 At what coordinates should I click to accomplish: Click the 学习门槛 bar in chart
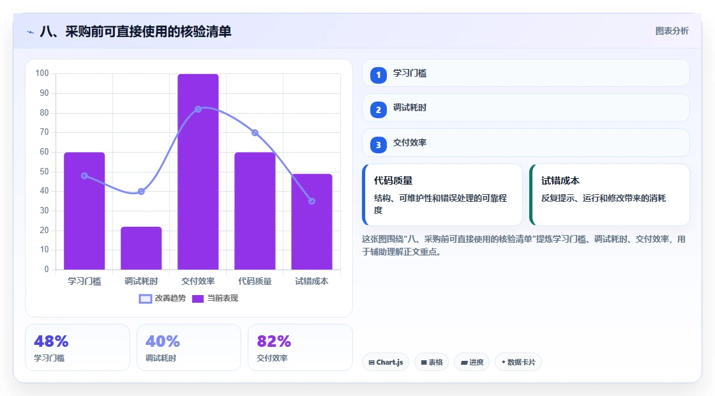click(84, 211)
